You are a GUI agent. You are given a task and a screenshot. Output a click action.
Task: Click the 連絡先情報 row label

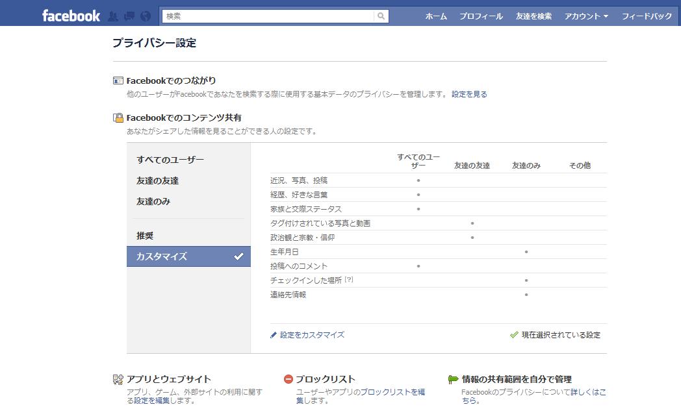click(288, 295)
